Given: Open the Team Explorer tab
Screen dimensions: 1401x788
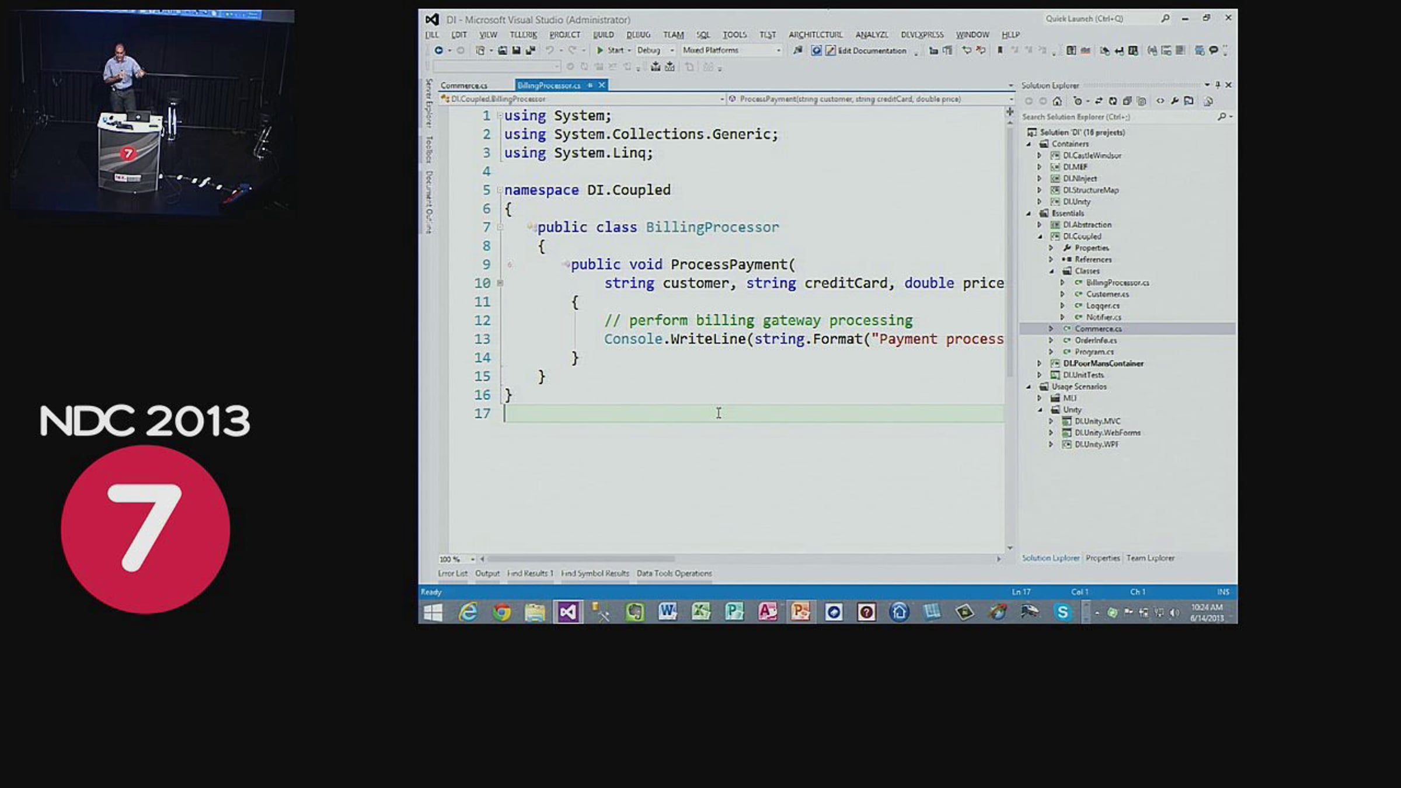Looking at the screenshot, I should click(x=1150, y=558).
